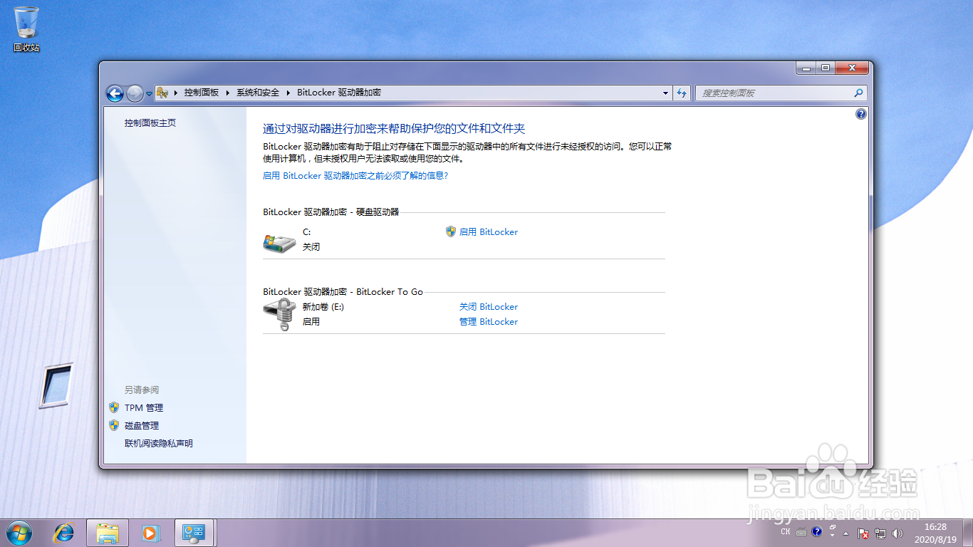The image size is (973, 547).
Task: Open 控制面板主页 link in sidebar
Action: pyautogui.click(x=150, y=123)
